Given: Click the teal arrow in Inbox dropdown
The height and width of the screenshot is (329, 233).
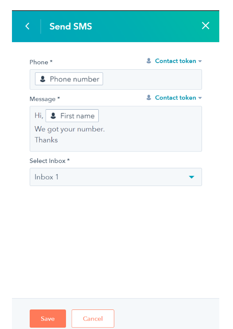Looking at the screenshot, I should 191,177.
